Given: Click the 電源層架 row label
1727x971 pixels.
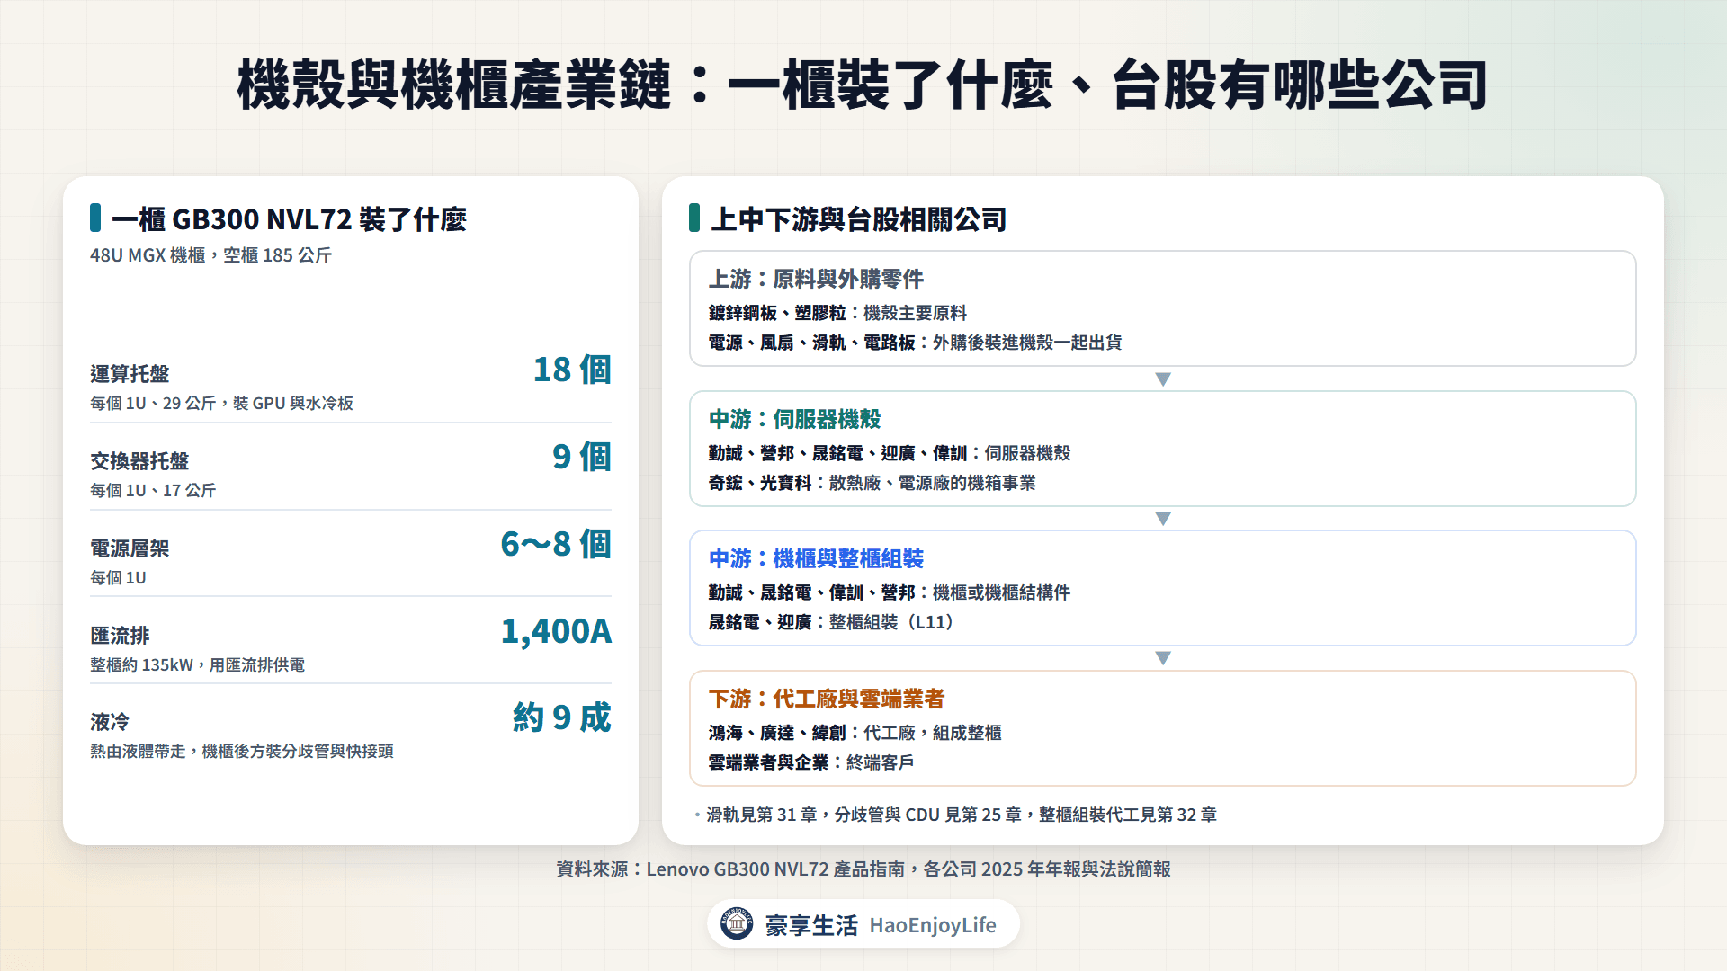Looking at the screenshot, I should (x=130, y=548).
